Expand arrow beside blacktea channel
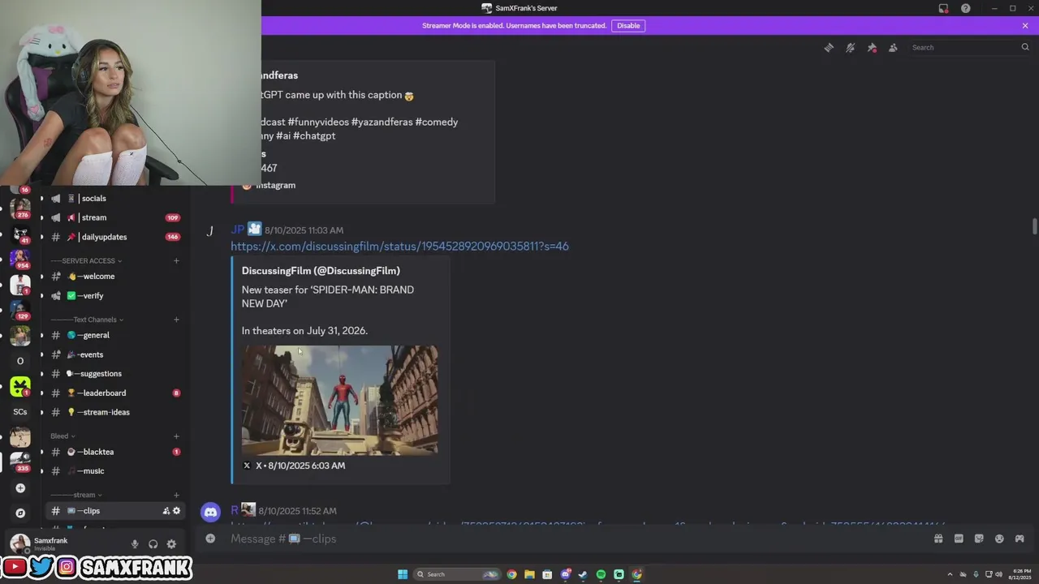Image resolution: width=1039 pixels, height=584 pixels. 41,452
